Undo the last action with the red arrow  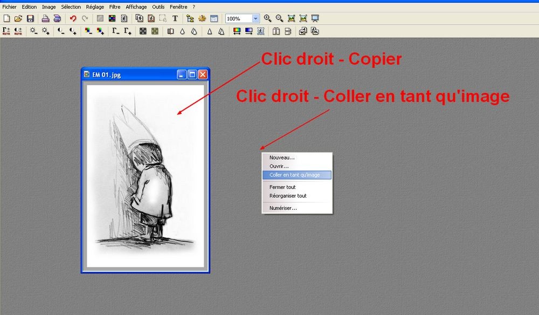73,18
